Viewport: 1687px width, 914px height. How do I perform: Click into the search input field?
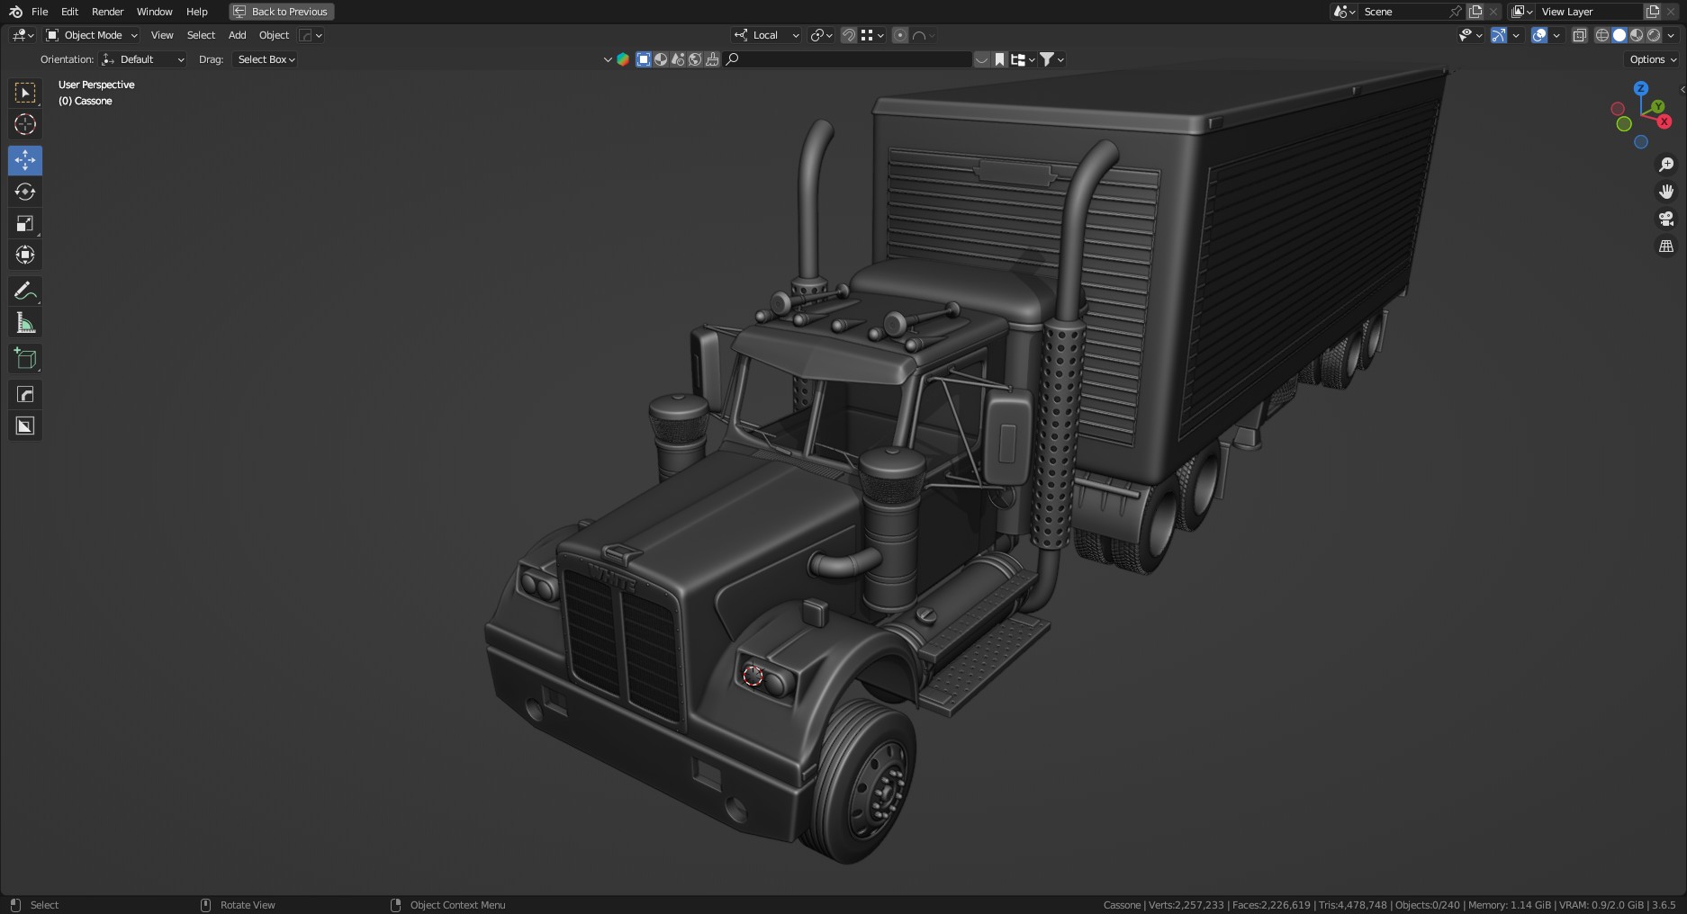848,59
